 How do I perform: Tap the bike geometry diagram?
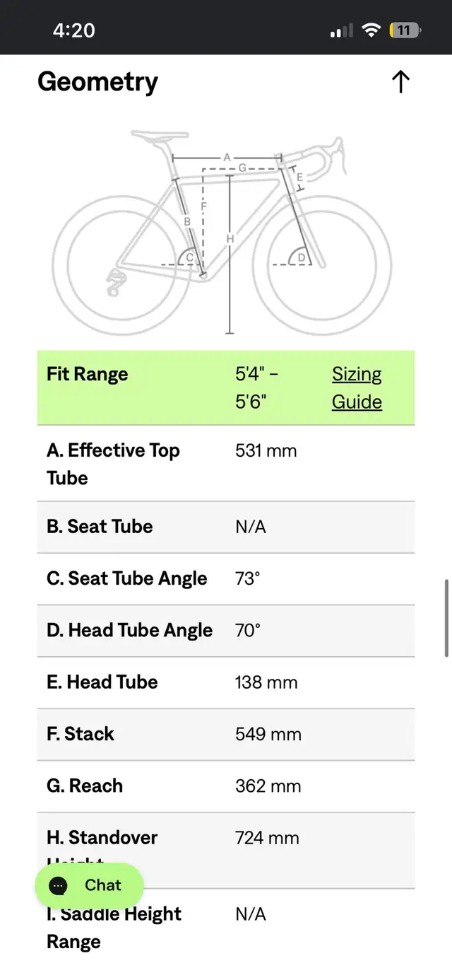pyautogui.click(x=222, y=232)
